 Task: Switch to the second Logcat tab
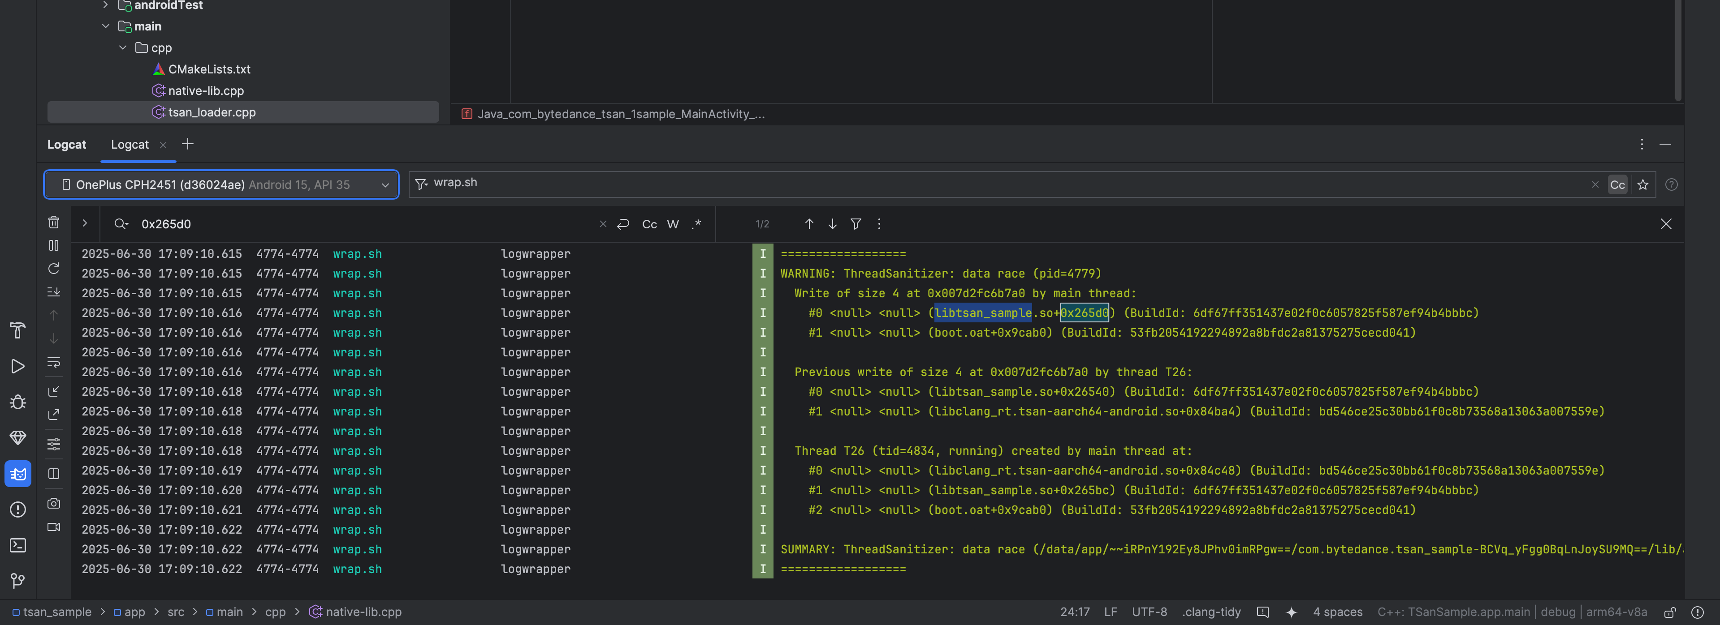(x=130, y=145)
